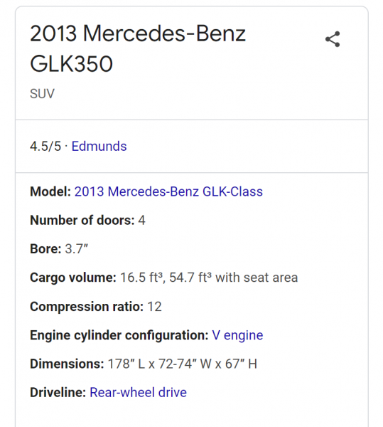Click the 3.7″ bore value

click(x=77, y=249)
